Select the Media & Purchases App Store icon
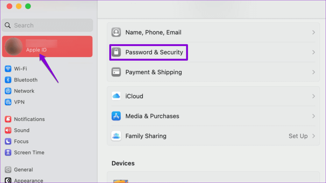The image size is (326, 183). pyautogui.click(x=116, y=116)
